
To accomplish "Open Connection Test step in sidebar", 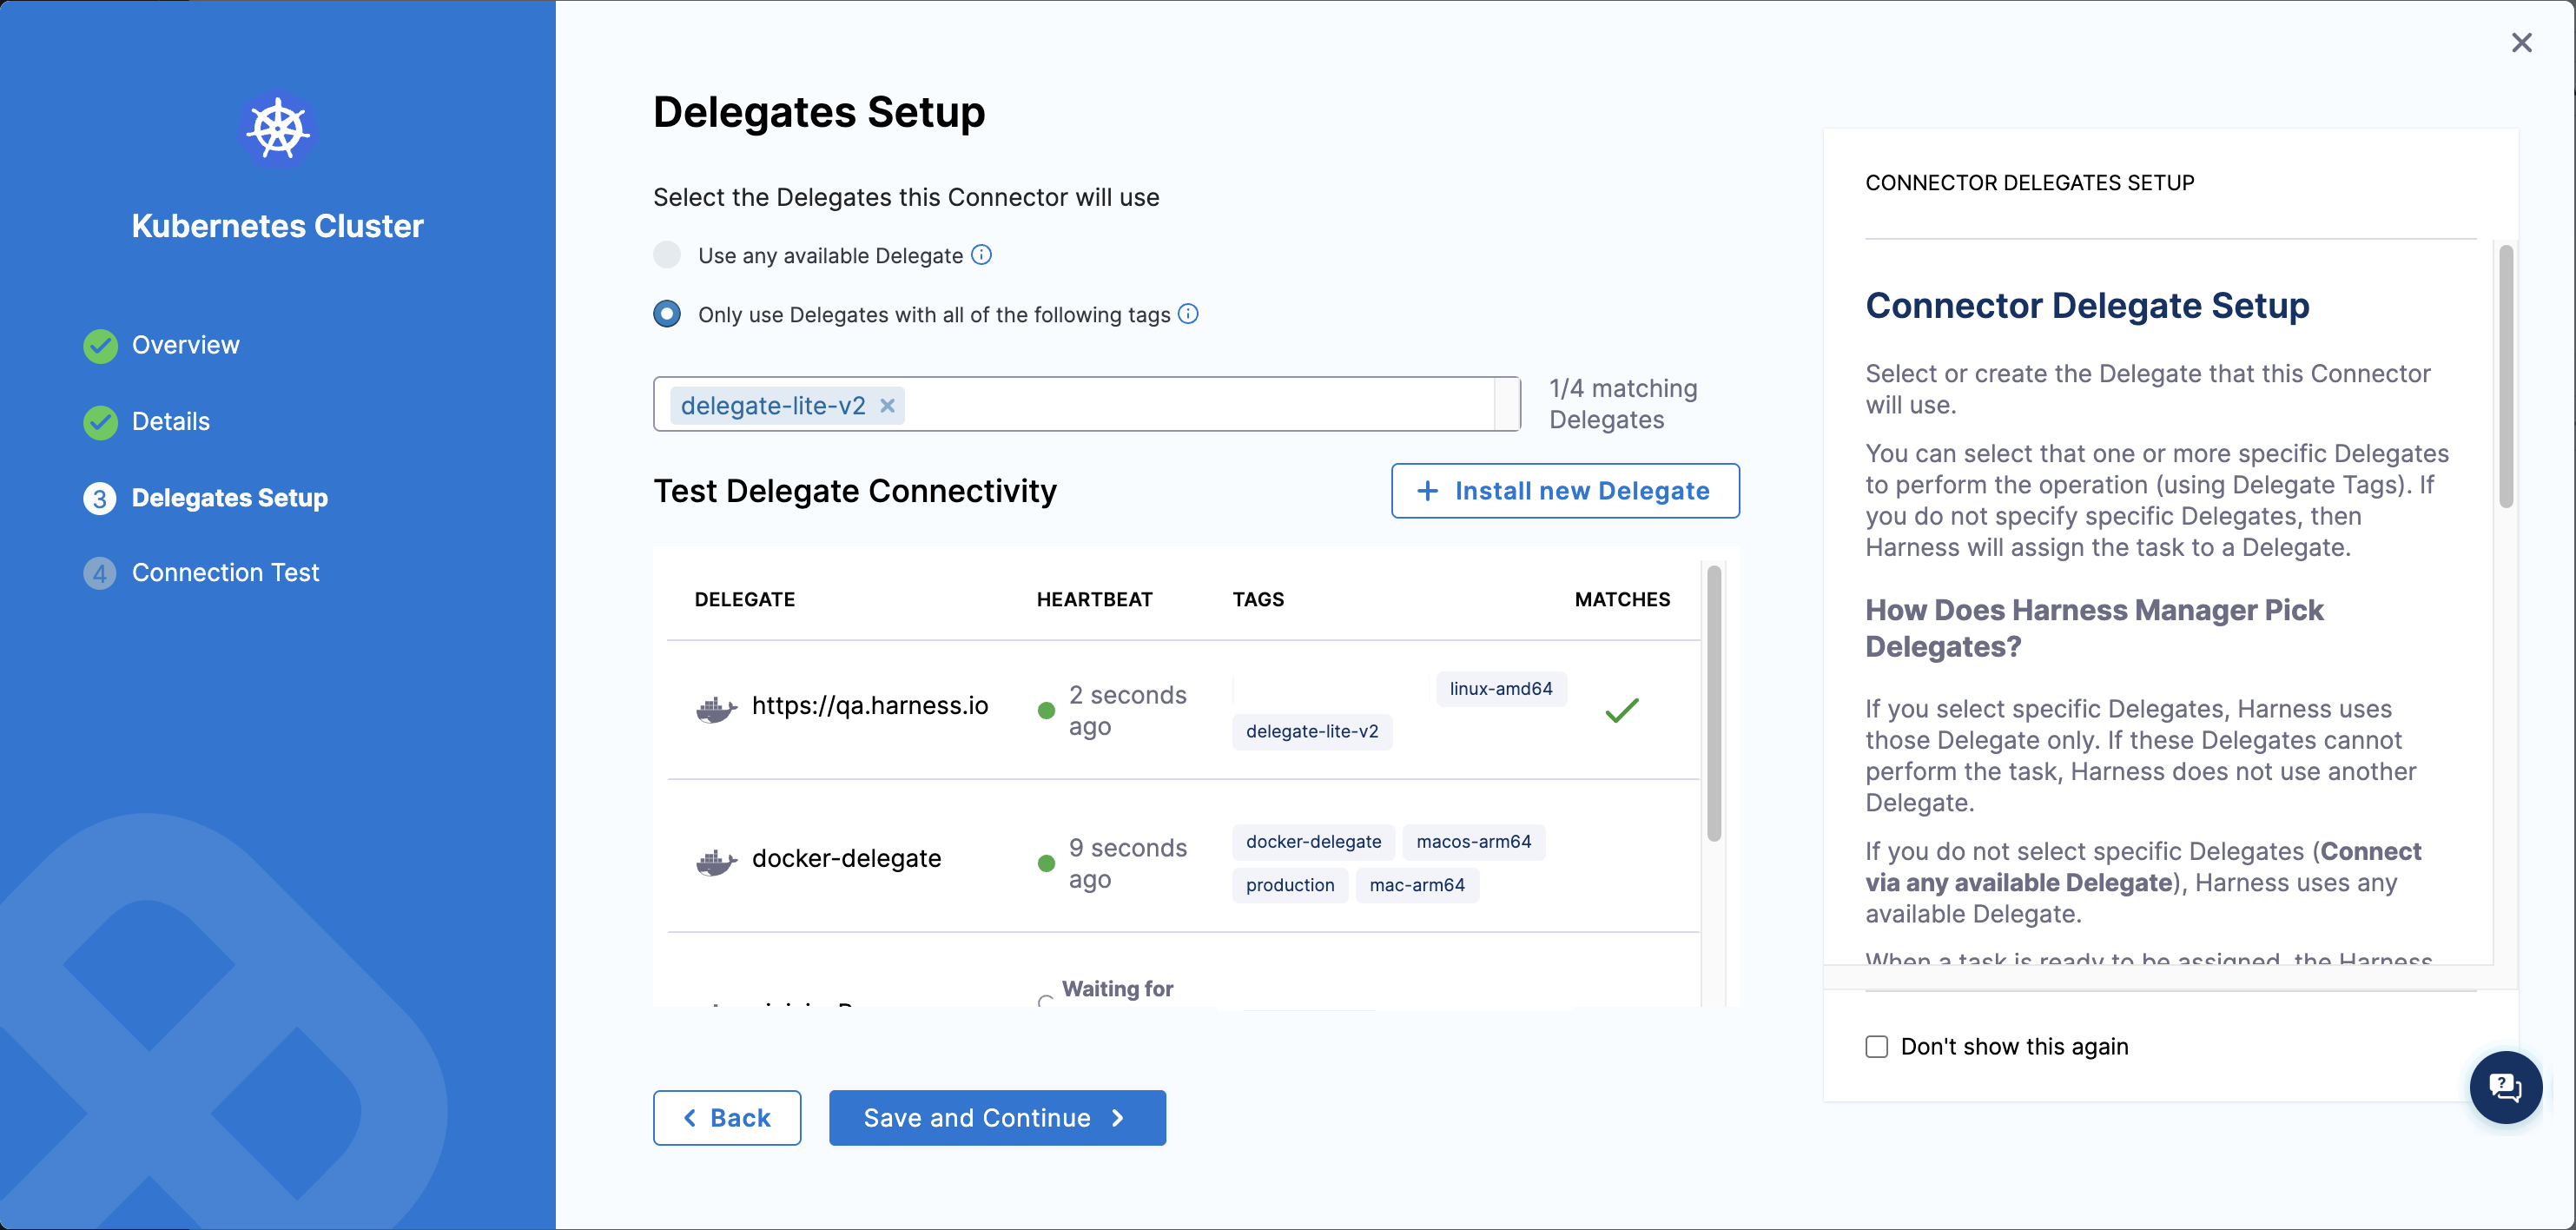I will pyautogui.click(x=225, y=573).
